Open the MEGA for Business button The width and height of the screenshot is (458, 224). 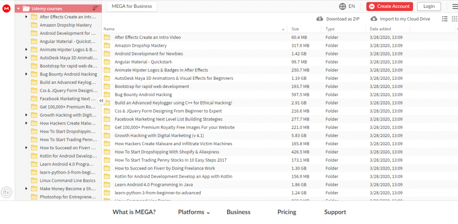pyautogui.click(x=132, y=6)
